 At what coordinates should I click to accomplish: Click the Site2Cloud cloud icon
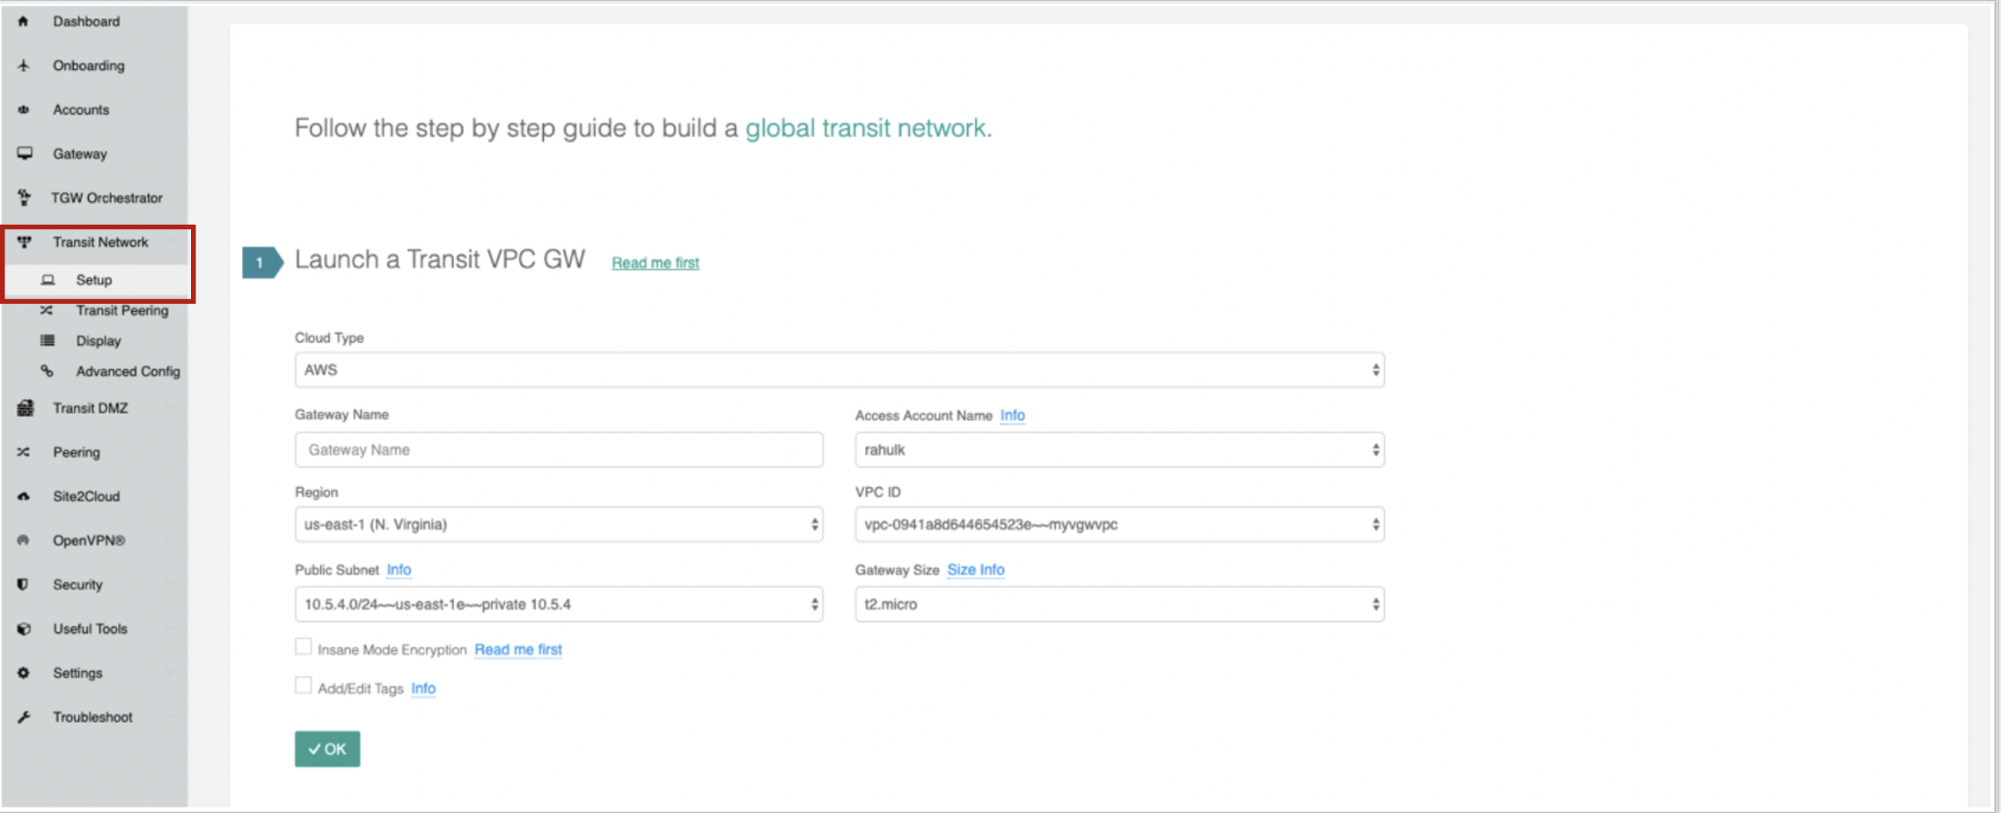tap(24, 497)
